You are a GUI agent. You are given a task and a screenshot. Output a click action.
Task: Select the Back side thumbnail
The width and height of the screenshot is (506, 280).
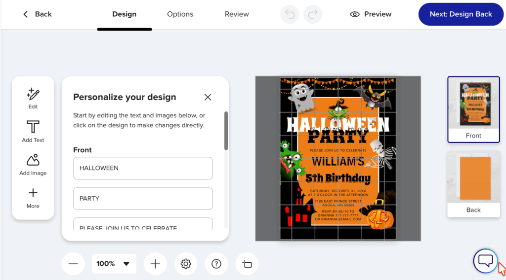coord(473,183)
